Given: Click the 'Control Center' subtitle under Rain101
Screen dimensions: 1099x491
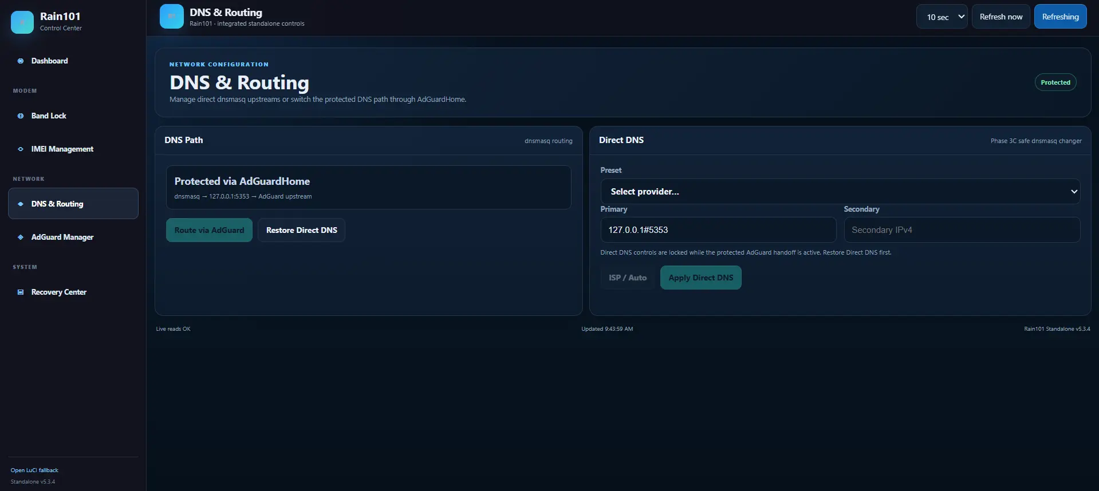Looking at the screenshot, I should click(61, 28).
